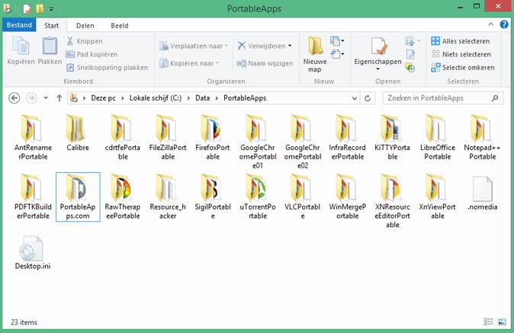The image size is (514, 333).
Task: Click Alles selecteren
Action: [x=461, y=41]
